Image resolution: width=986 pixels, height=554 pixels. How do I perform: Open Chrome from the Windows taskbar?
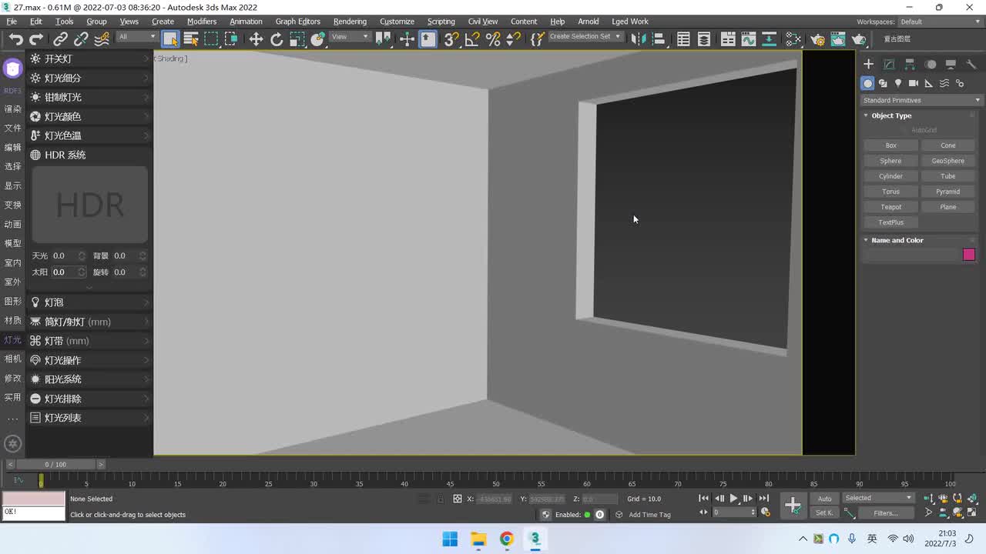tap(507, 539)
